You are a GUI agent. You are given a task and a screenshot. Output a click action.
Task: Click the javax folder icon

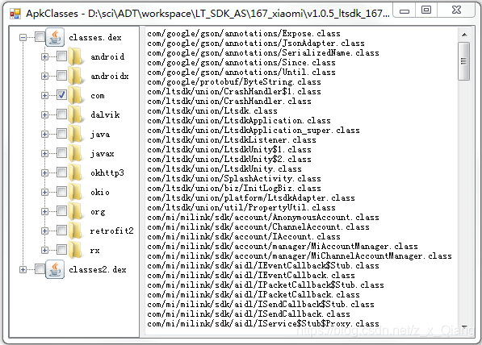[x=75, y=153]
